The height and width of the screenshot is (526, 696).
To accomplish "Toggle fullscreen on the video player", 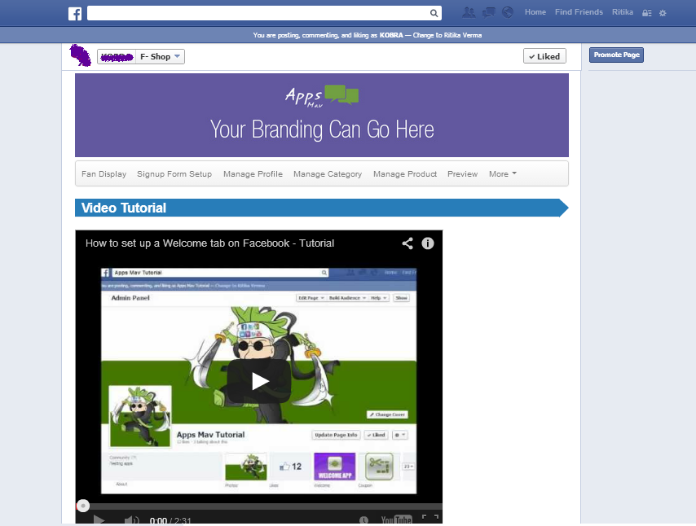I will (430, 517).
